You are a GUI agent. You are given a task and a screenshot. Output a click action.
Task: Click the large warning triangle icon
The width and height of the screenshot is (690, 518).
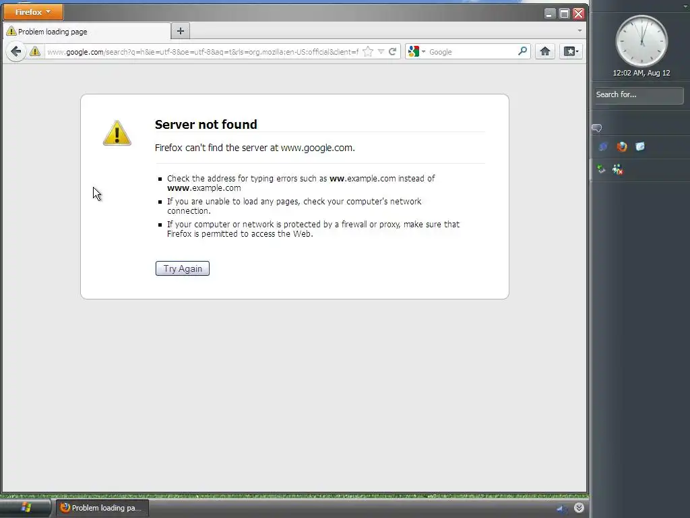pyautogui.click(x=117, y=133)
